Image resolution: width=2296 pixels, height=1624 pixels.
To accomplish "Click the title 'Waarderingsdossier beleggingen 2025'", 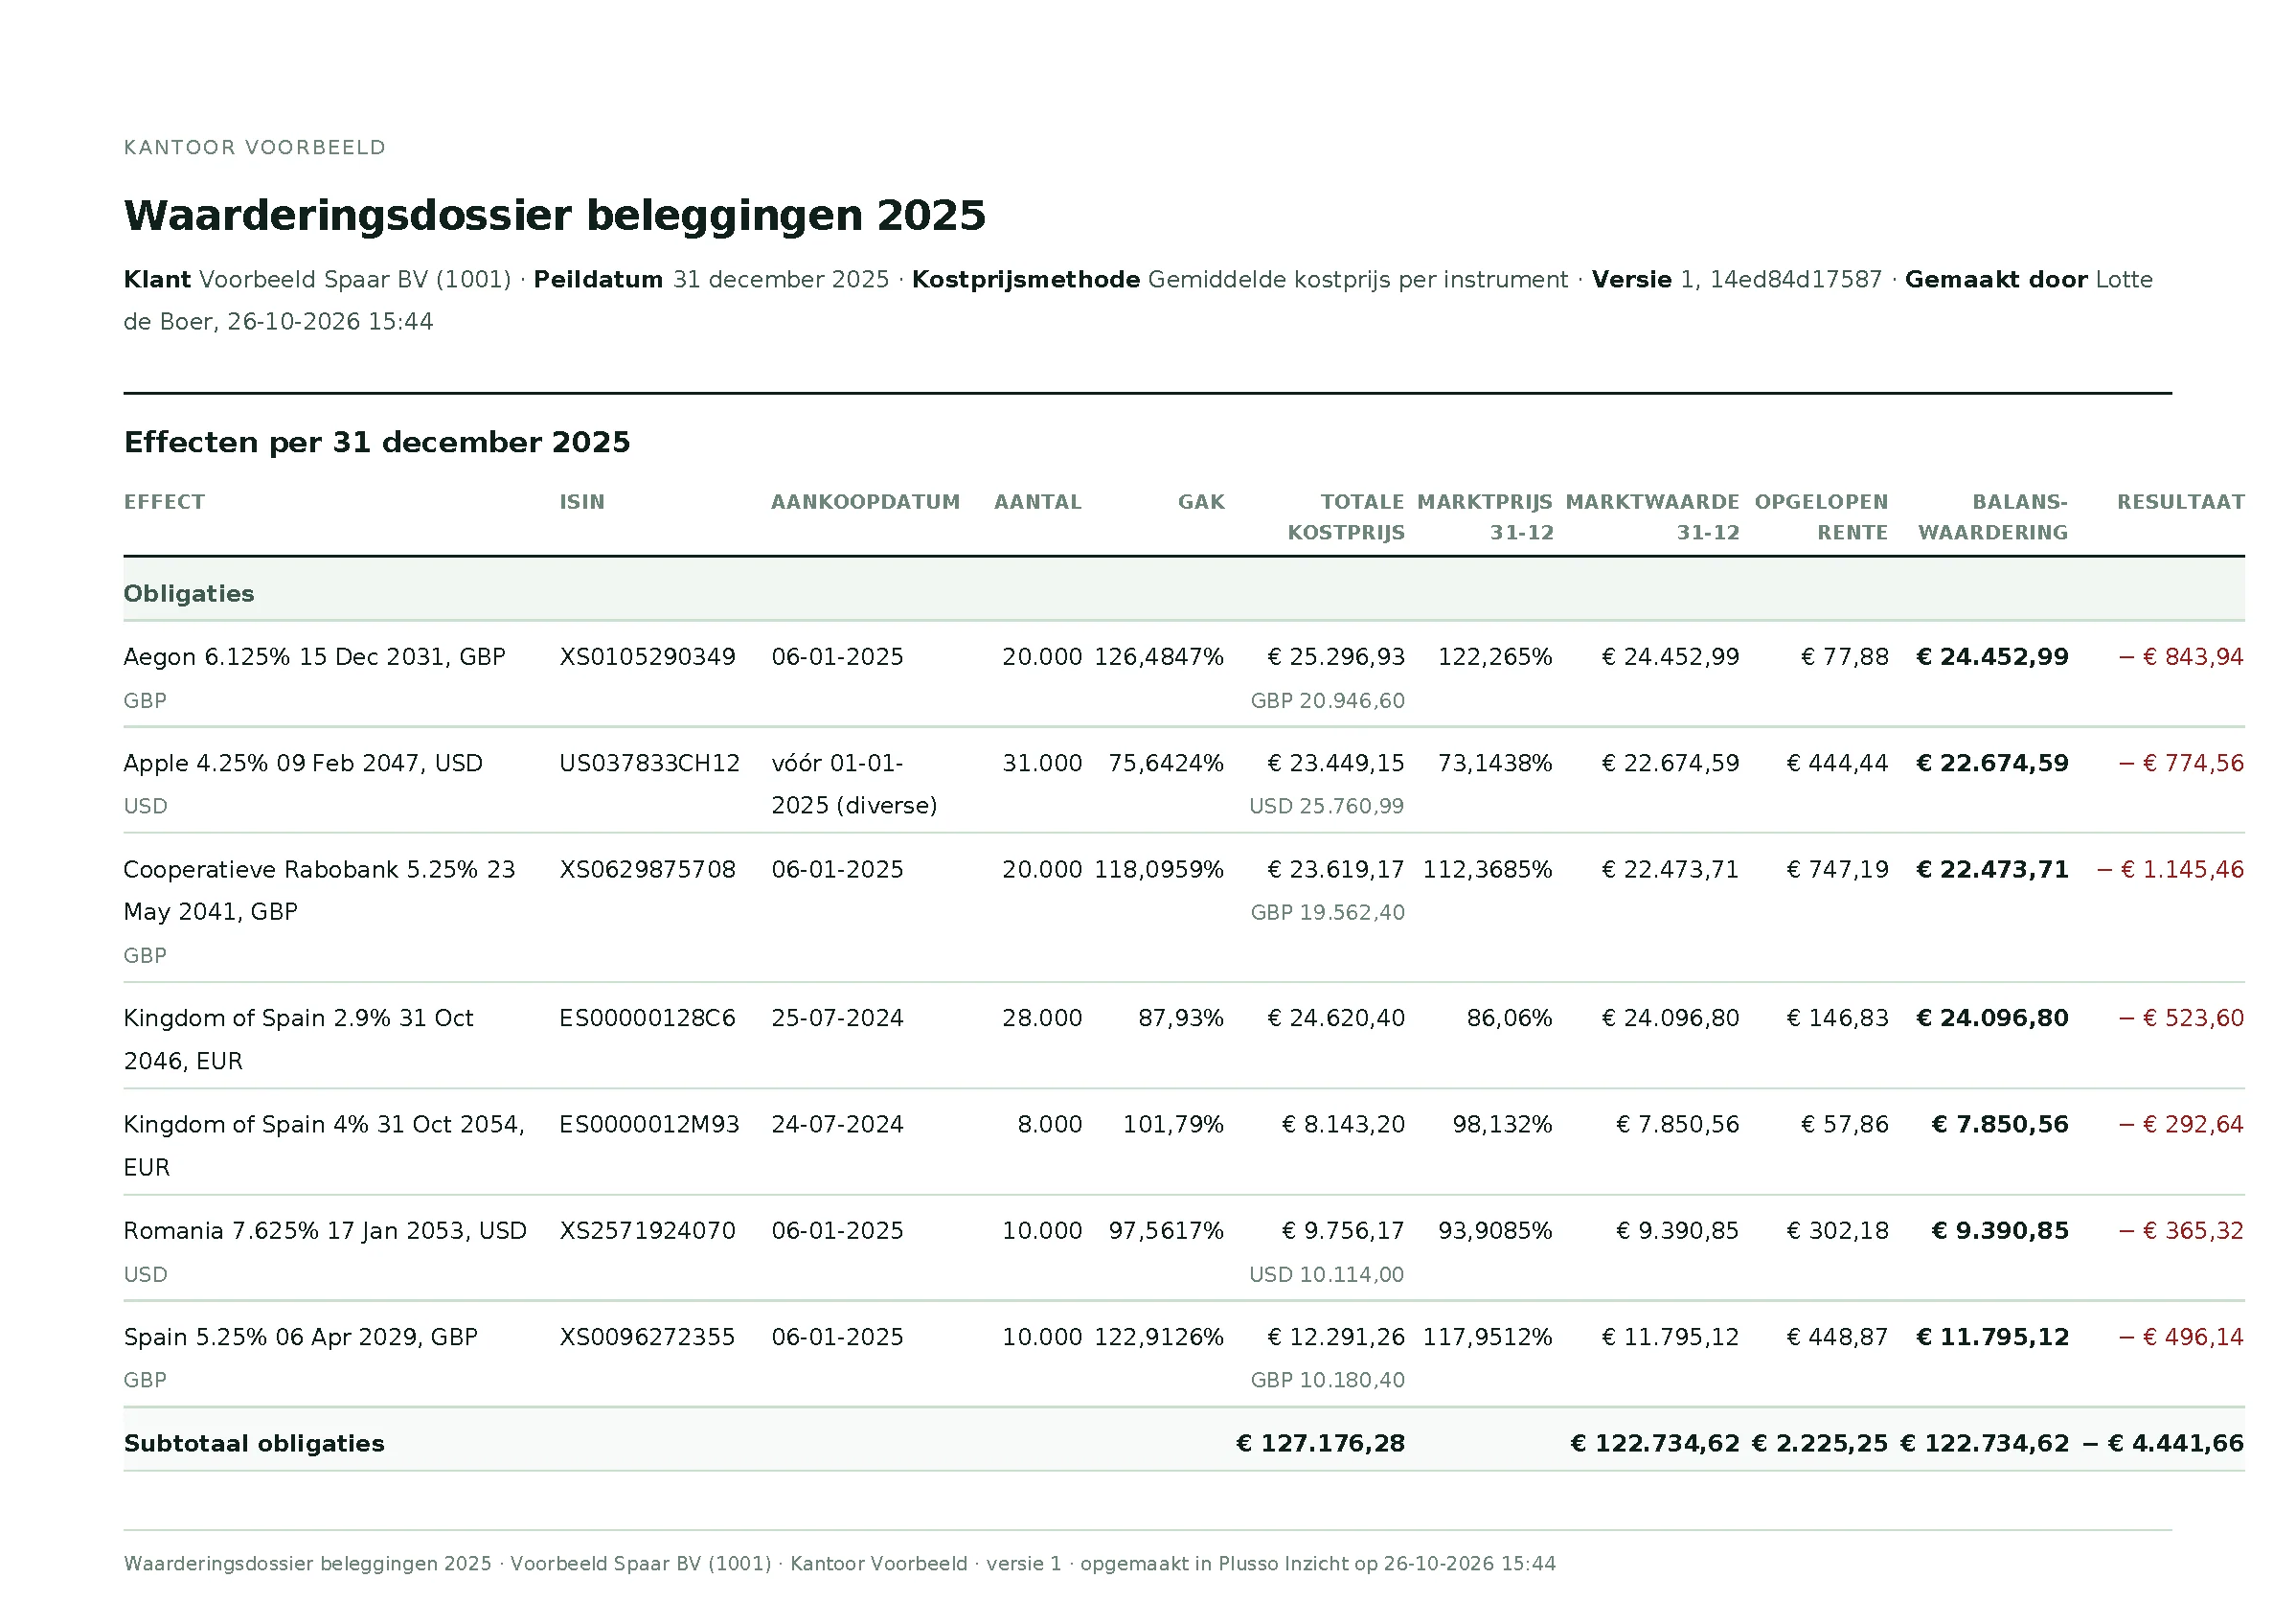I will click(554, 215).
